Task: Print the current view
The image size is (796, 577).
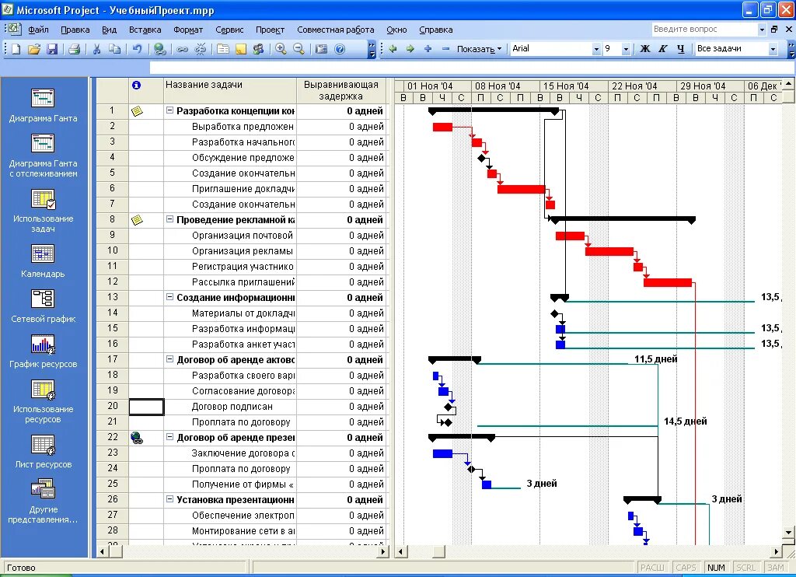Action: click(x=74, y=49)
